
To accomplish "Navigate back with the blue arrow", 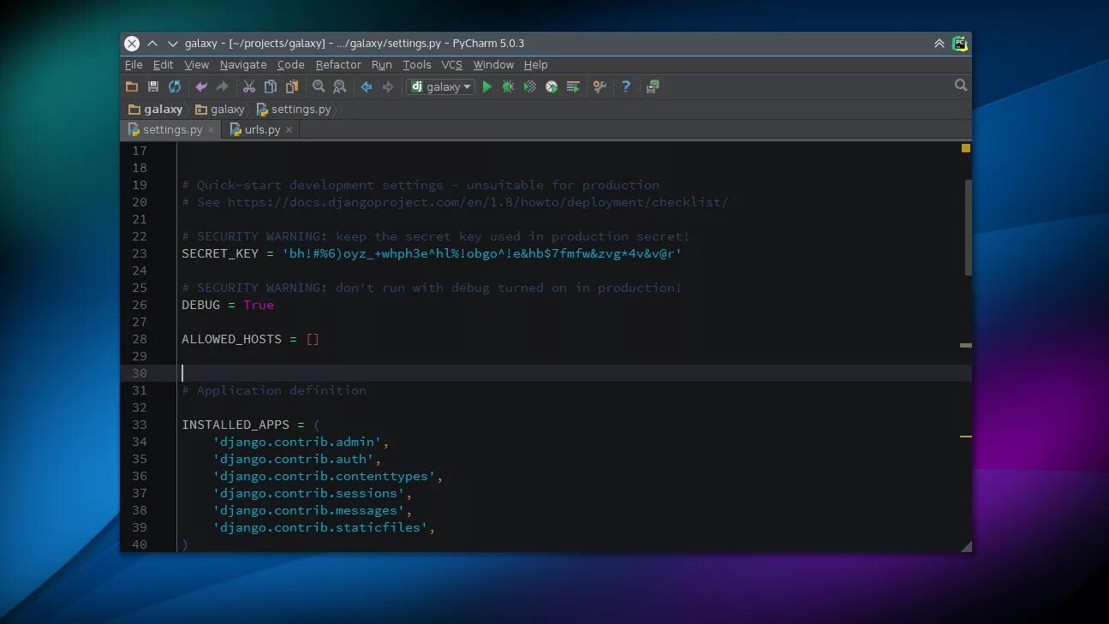I will 367,86.
